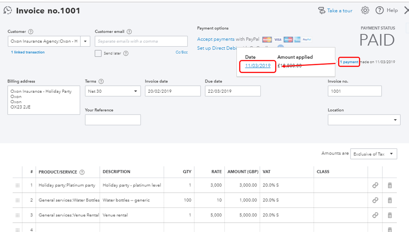
Task: Click the Visa card icon
Action: pyautogui.click(x=278, y=40)
